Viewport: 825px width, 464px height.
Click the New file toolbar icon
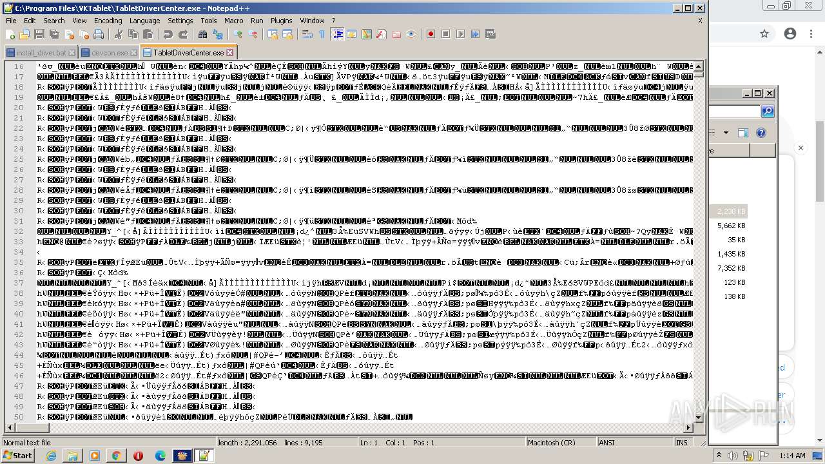tap(10, 34)
